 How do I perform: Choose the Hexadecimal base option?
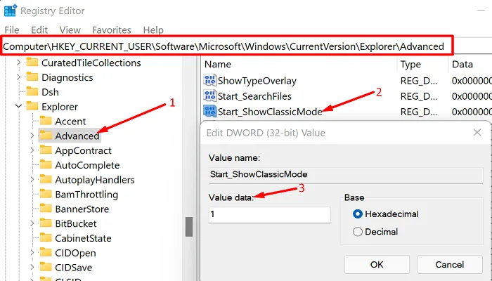(386, 214)
